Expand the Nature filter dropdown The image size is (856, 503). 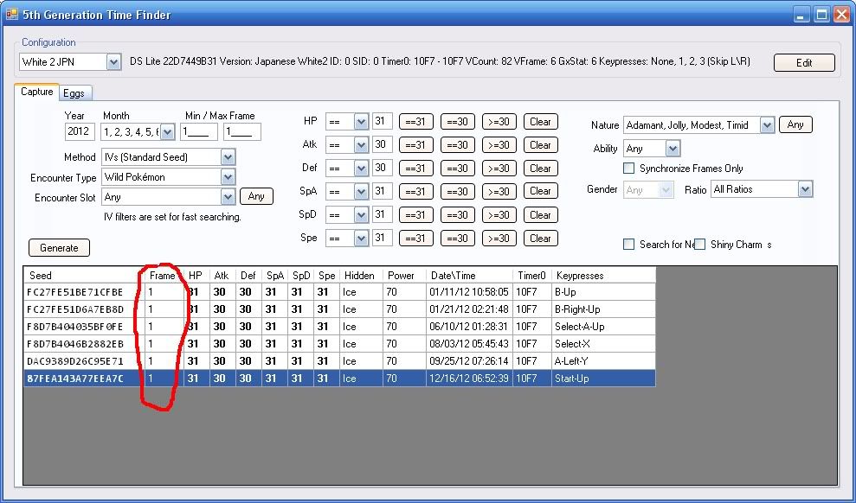click(766, 125)
